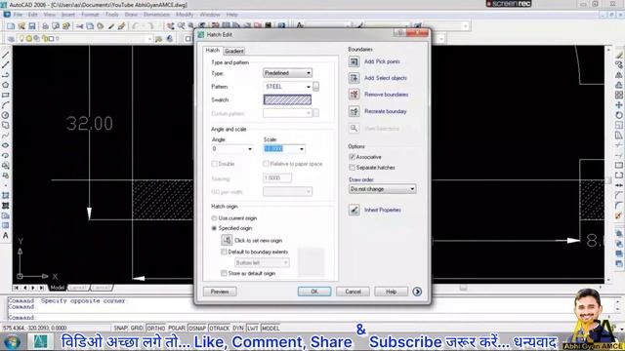625x351 pixels.
Task: Click the Inherit Properties icon
Action: pyautogui.click(x=354, y=210)
